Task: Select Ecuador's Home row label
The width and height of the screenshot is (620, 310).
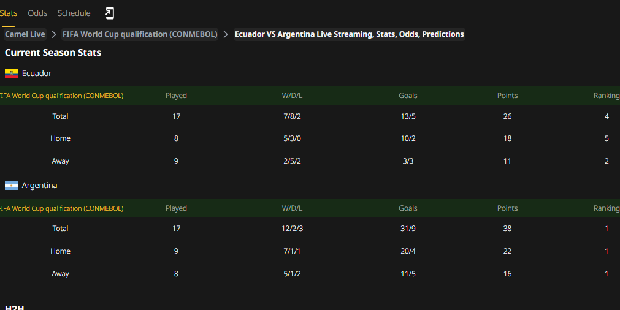Action: pos(60,138)
